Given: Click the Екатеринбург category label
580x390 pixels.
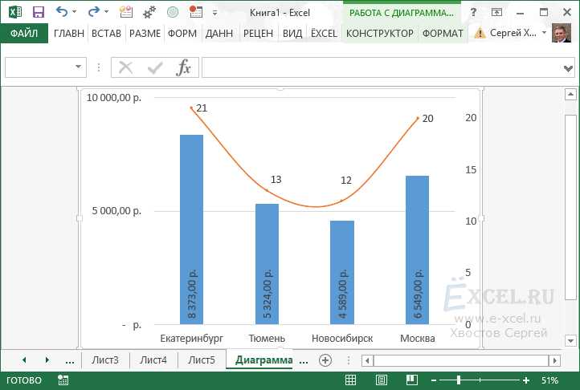Looking at the screenshot, I should click(192, 339).
